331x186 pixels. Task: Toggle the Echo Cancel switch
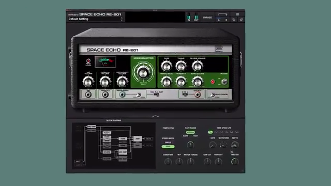213,95
